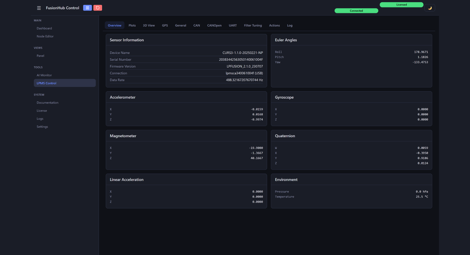Open the Actions tab

[x=274, y=25]
